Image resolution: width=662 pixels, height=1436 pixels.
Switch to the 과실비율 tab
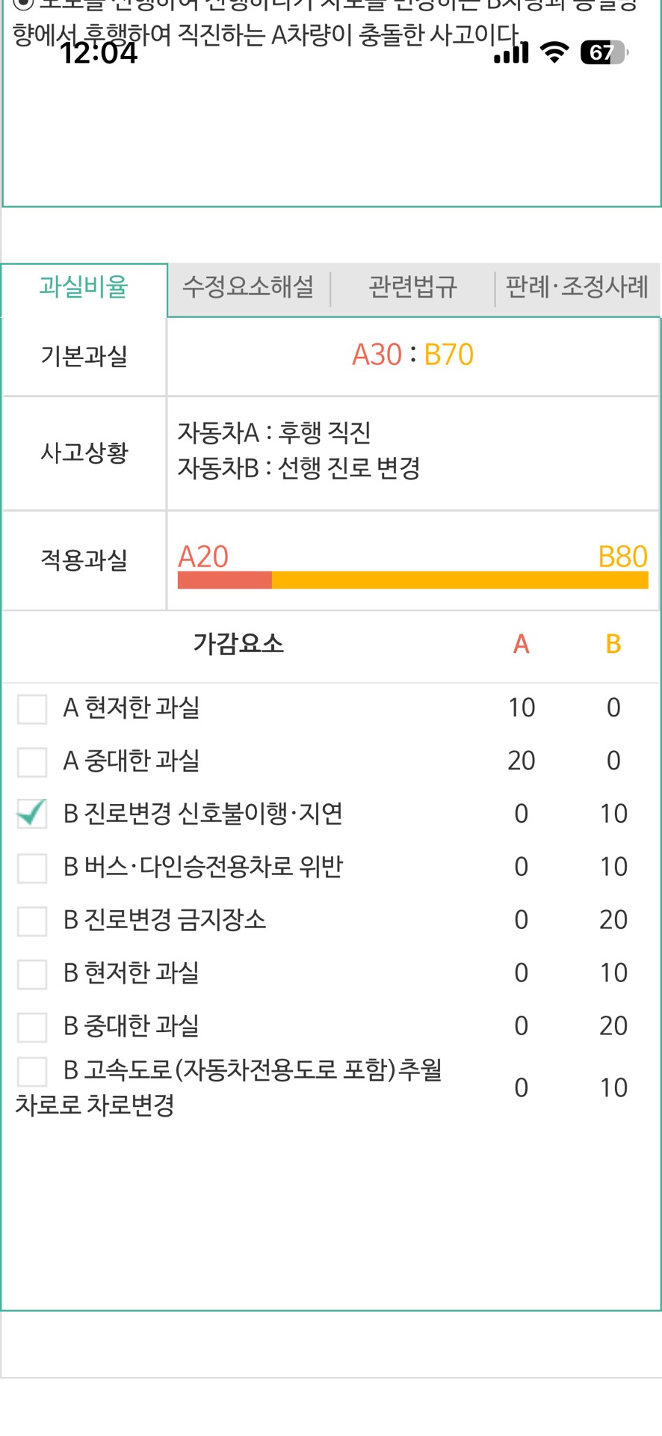(x=84, y=287)
